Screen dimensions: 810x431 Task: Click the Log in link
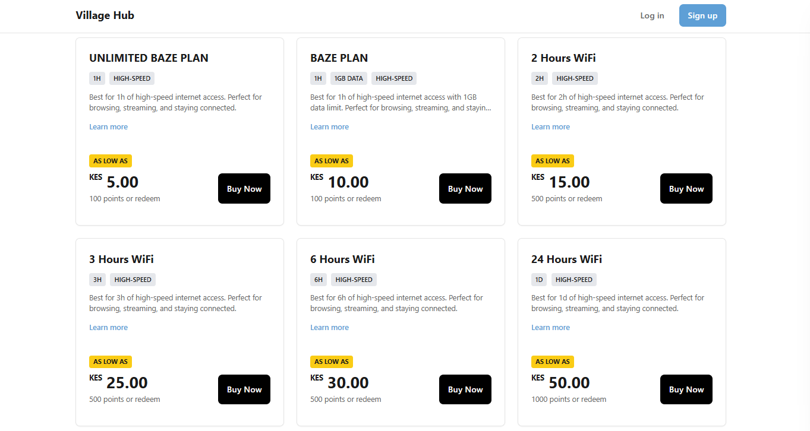pyautogui.click(x=652, y=15)
